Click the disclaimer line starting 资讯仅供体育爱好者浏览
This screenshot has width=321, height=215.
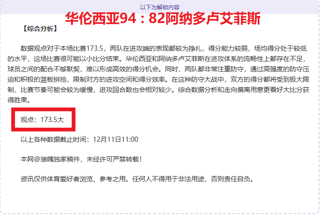137,179
